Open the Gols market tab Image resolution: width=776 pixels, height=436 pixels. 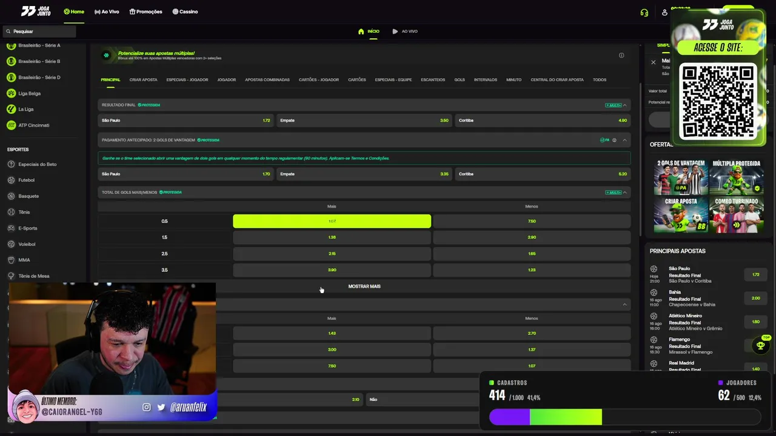click(460, 80)
